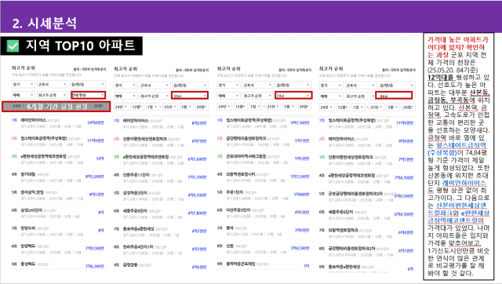Open 경기 province dropdown in 전체 평형 panel
Image resolution: width=502 pixels, height=284 pixels.
(23, 84)
